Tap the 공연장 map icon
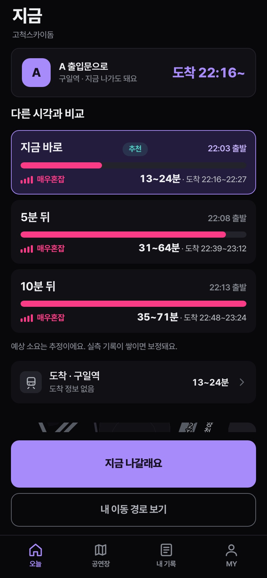Image resolution: width=267 pixels, height=578 pixels. click(x=101, y=550)
